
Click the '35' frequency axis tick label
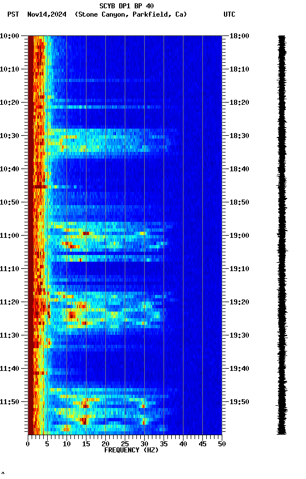tap(164, 444)
